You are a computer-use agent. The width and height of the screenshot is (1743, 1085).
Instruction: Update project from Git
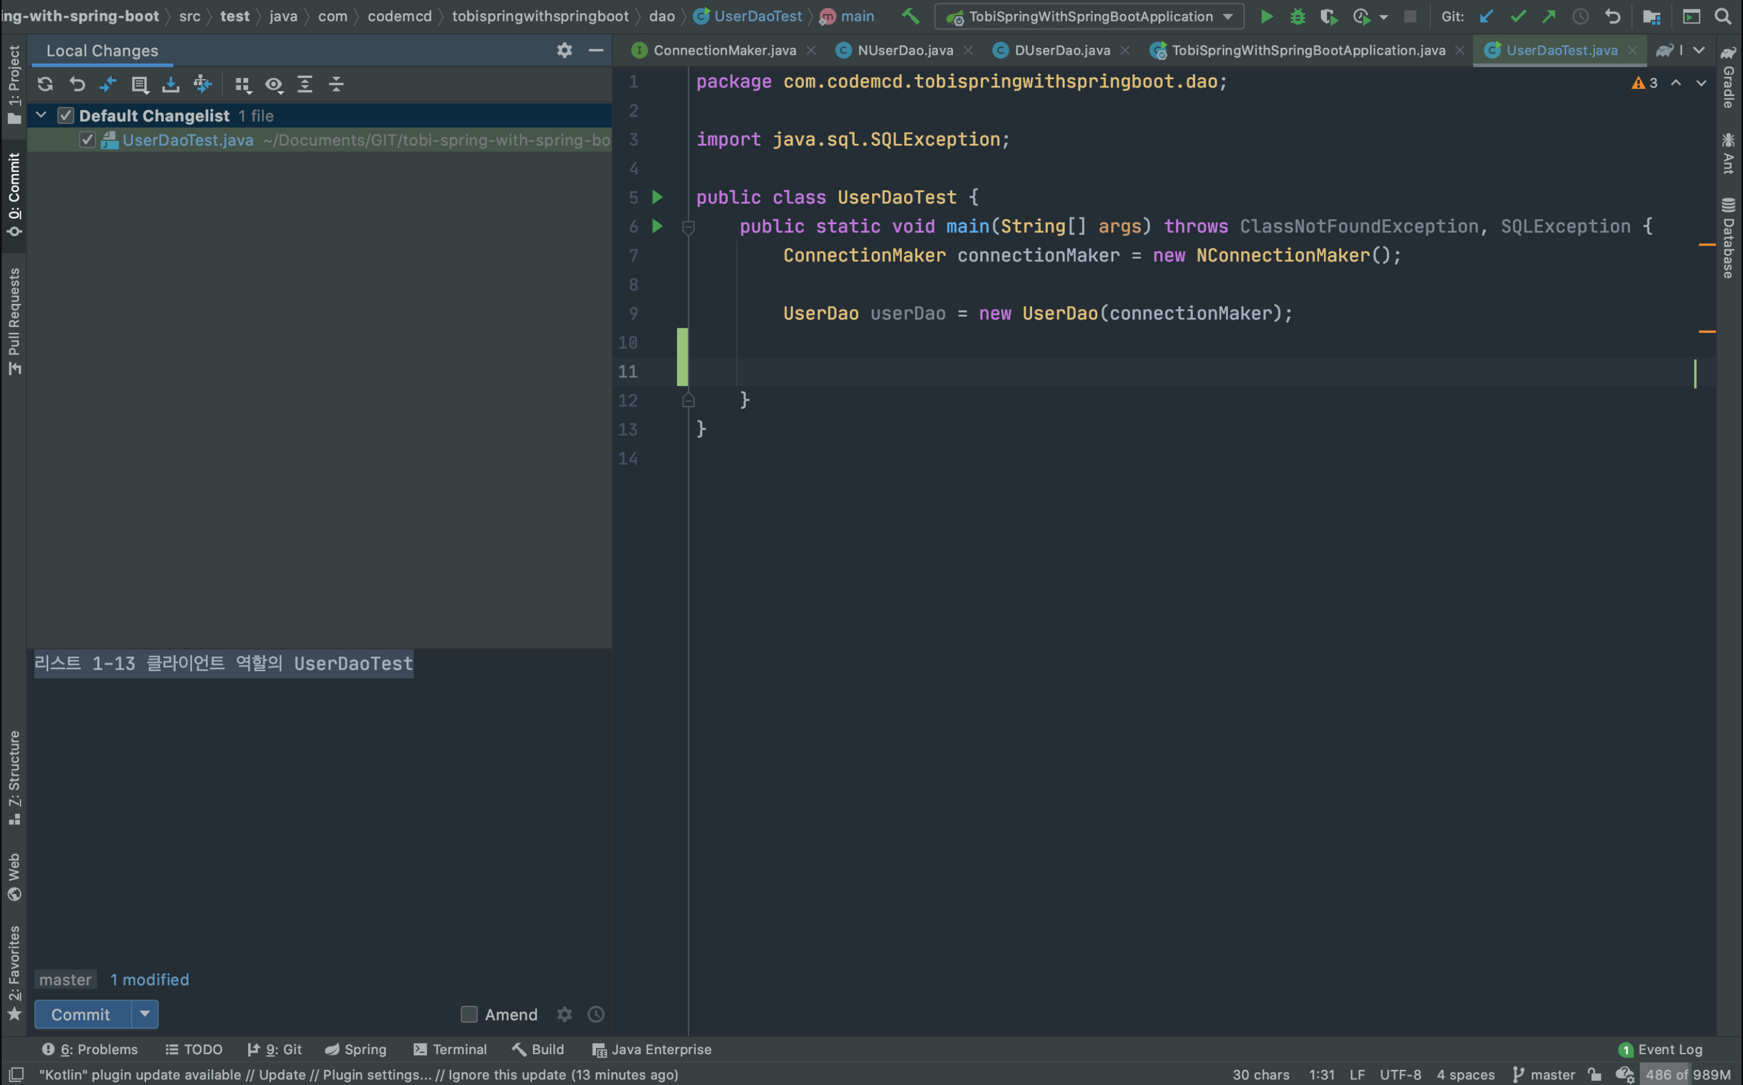pos(1486,16)
